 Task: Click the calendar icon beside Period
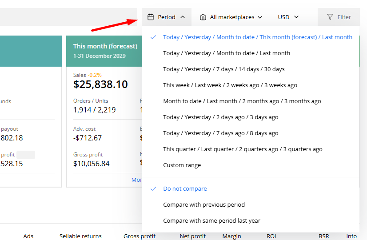(x=151, y=17)
